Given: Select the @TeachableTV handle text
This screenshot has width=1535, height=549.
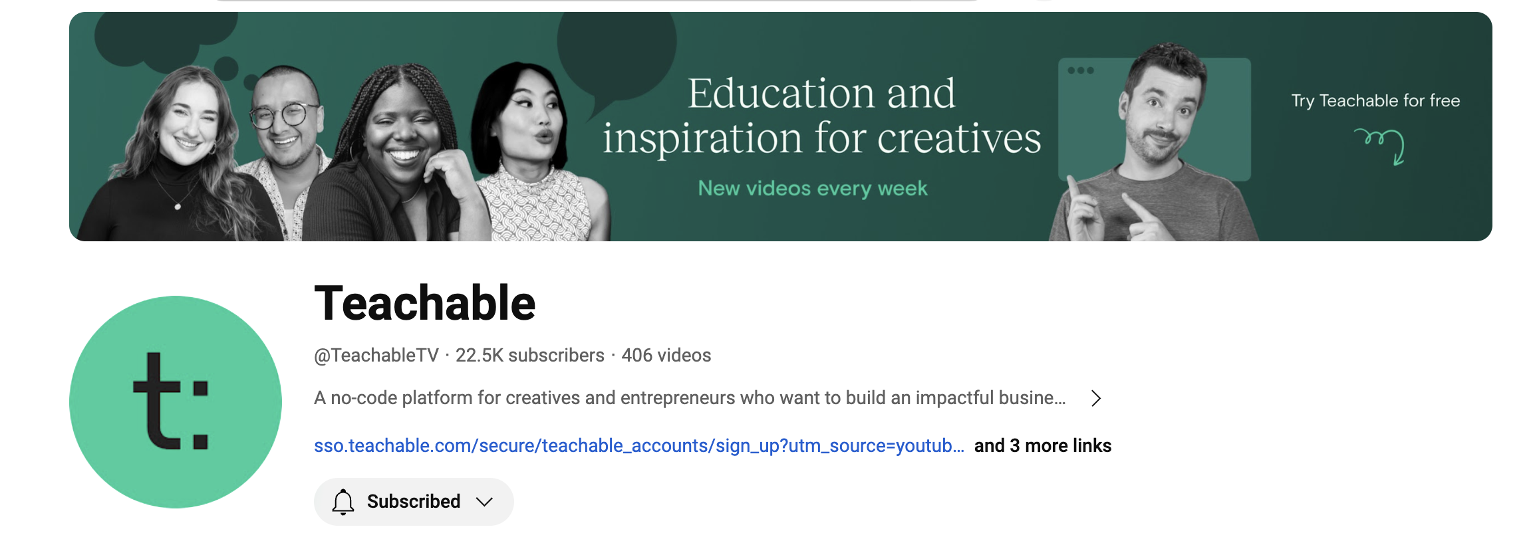Looking at the screenshot, I should click(x=376, y=356).
